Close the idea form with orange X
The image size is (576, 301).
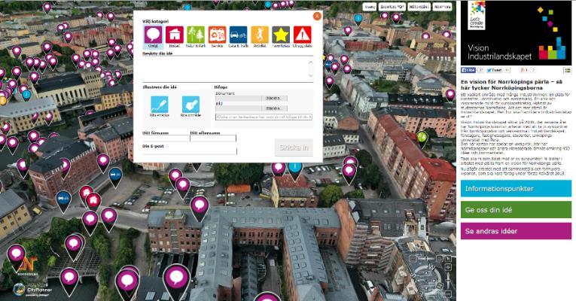click(317, 16)
